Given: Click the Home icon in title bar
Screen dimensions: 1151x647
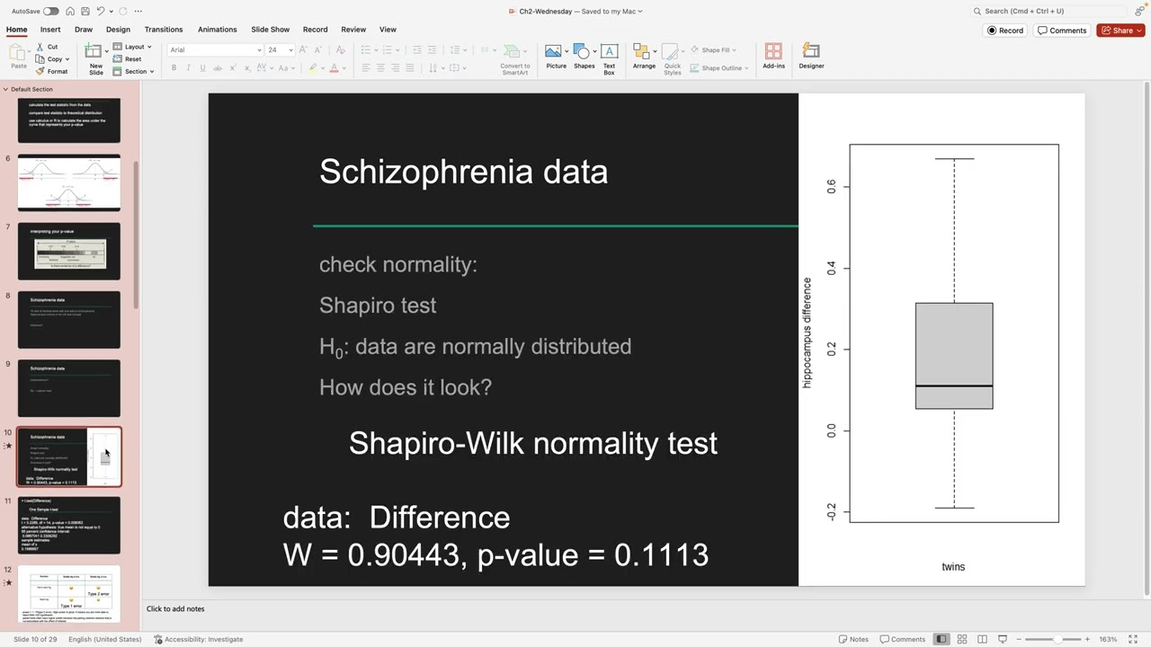Looking at the screenshot, I should click(70, 12).
